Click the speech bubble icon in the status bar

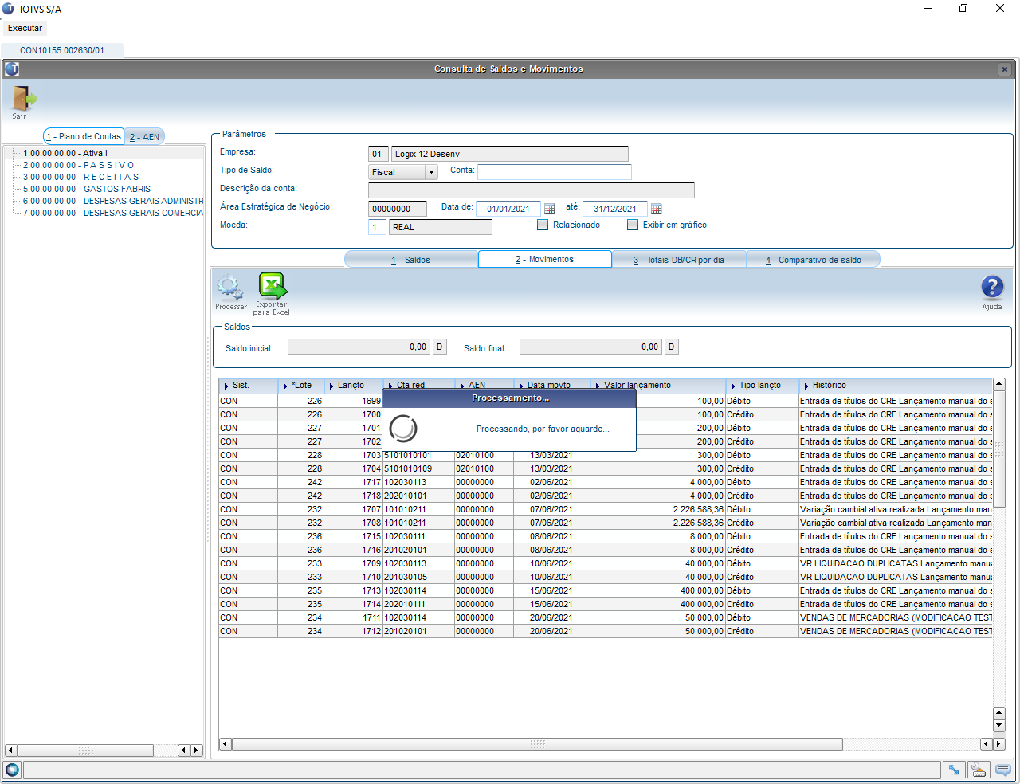click(1003, 770)
